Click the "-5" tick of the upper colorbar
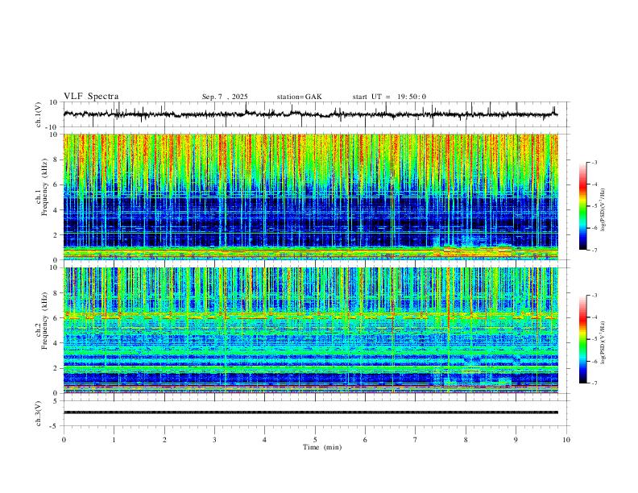This screenshot has height=493, width=638. click(594, 206)
